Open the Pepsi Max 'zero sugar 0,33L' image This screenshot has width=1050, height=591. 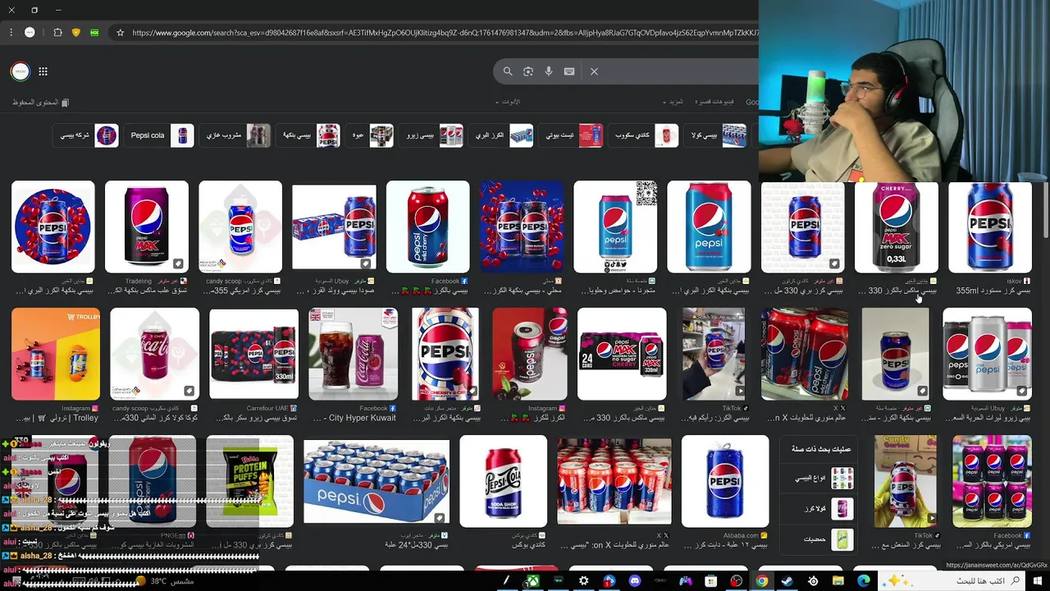tap(897, 227)
